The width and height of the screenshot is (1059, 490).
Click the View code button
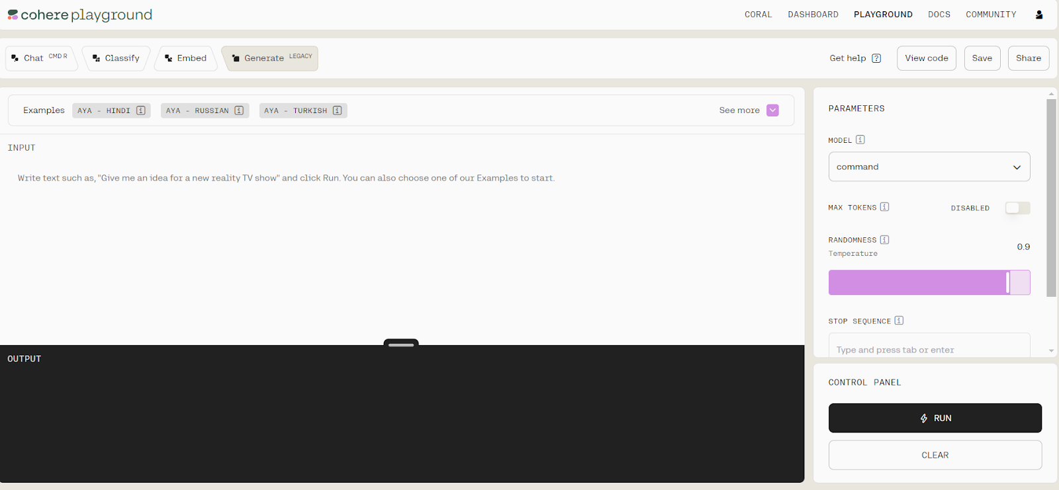tap(927, 58)
